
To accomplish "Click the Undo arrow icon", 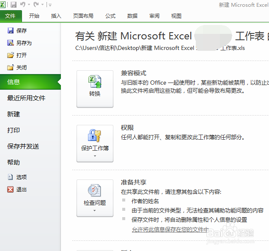I will [x=23, y=5].
